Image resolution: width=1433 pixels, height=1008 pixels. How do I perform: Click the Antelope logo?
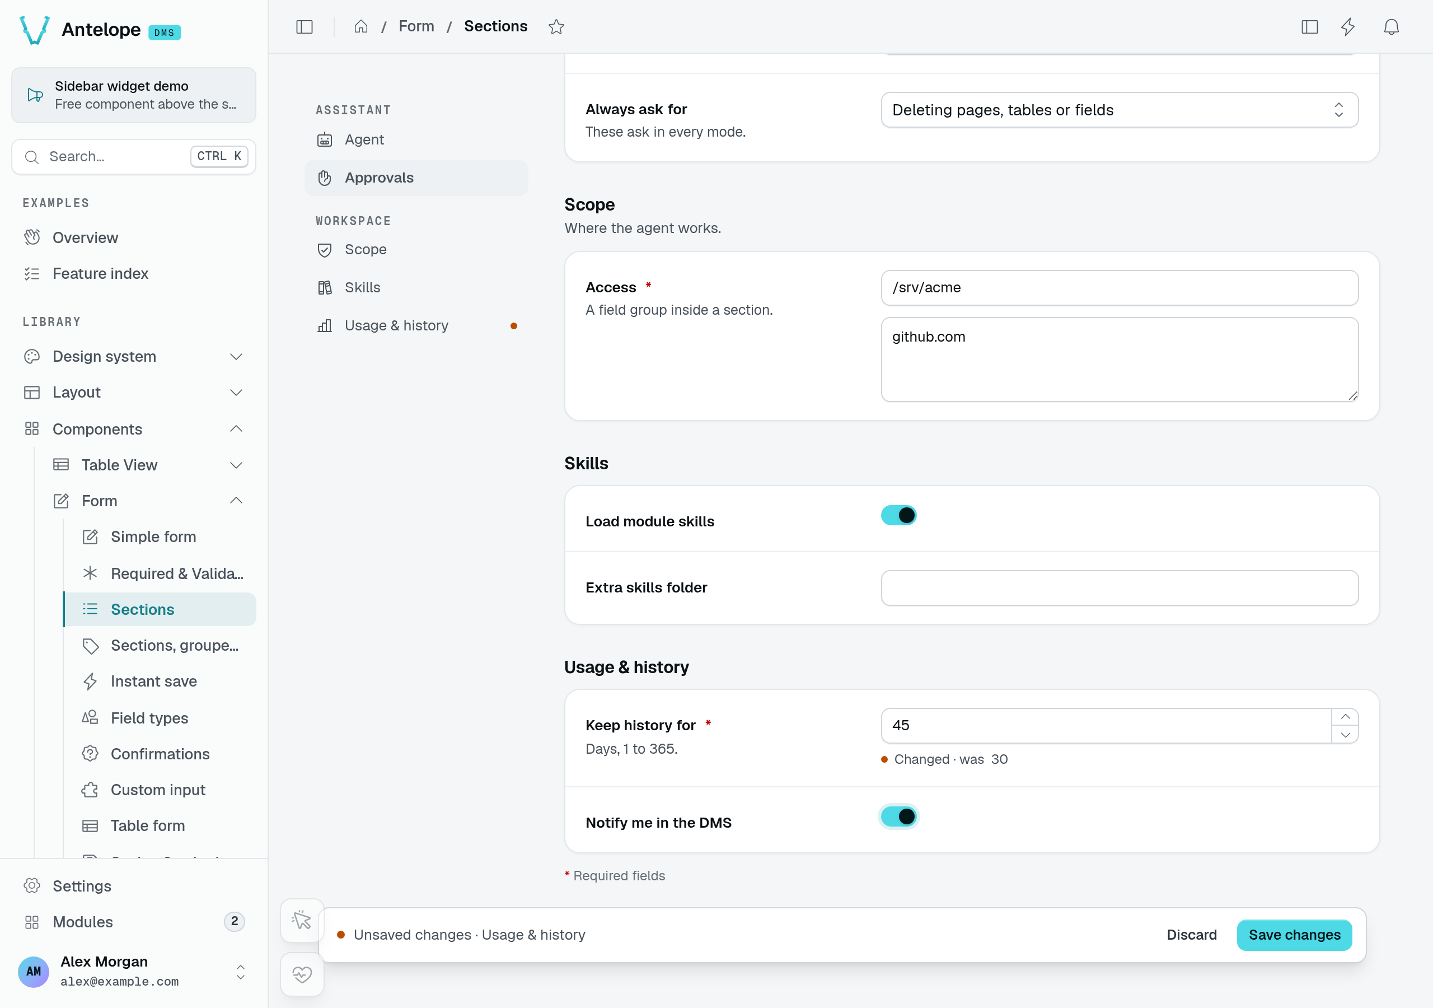coord(35,29)
